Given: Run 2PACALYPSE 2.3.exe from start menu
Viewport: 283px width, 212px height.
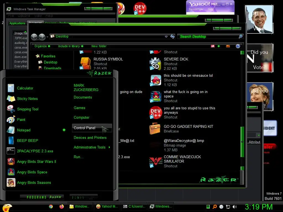Looking at the screenshot, I should (35, 151).
